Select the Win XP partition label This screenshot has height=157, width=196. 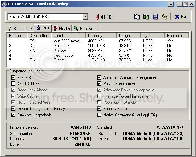click(60, 51)
